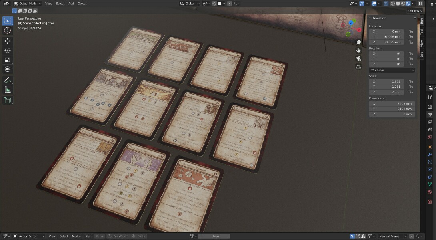Select rendered viewport shading
The image size is (436, 240).
408,4
